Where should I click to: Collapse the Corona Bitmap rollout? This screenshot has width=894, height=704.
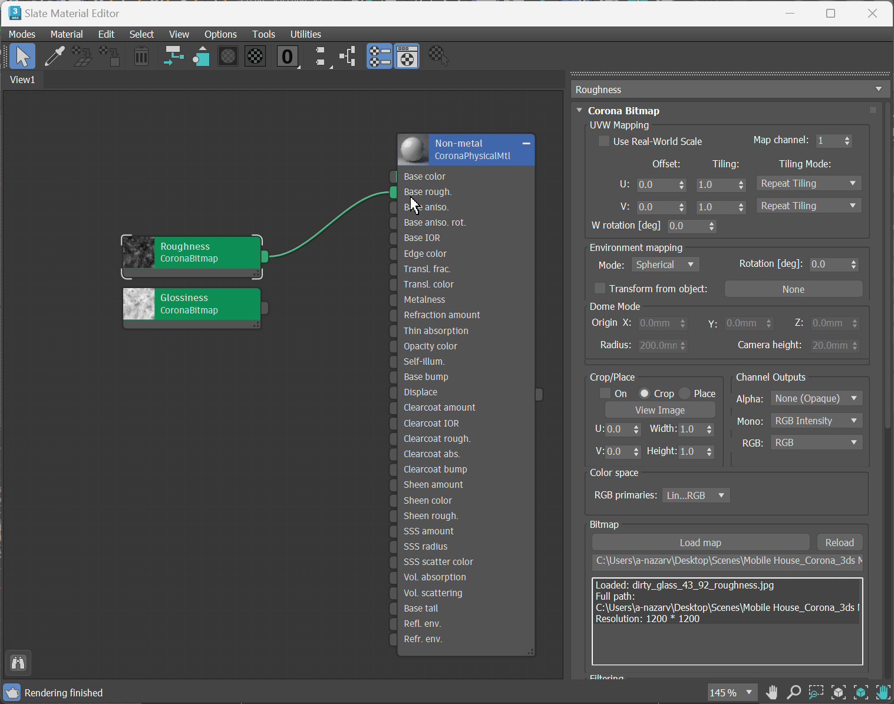pos(579,110)
